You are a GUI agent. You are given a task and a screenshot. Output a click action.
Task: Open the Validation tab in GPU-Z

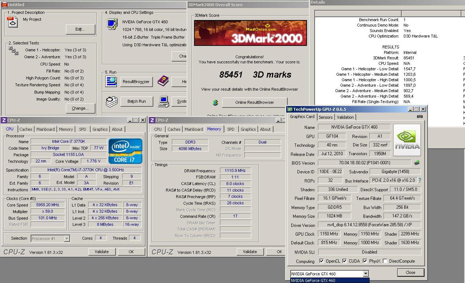click(345, 117)
